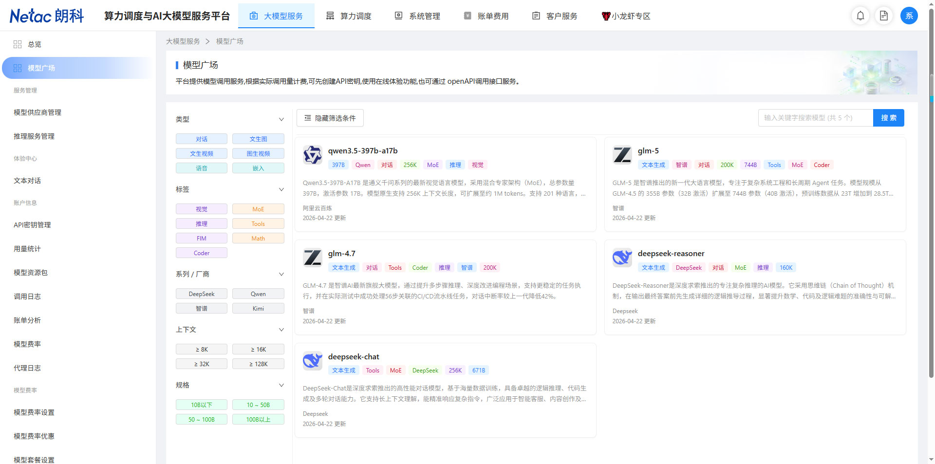Select the ≥ 128K context filter
Image resolution: width=935 pixels, height=464 pixels.
click(258, 364)
